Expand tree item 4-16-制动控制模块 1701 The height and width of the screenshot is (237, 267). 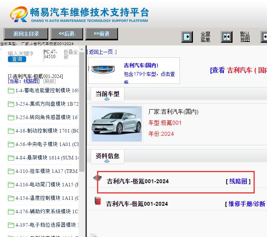[x=47, y=131]
